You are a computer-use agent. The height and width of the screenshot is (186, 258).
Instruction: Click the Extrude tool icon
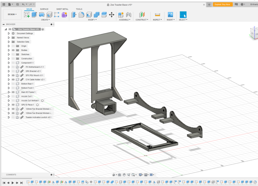click(x=34, y=15)
